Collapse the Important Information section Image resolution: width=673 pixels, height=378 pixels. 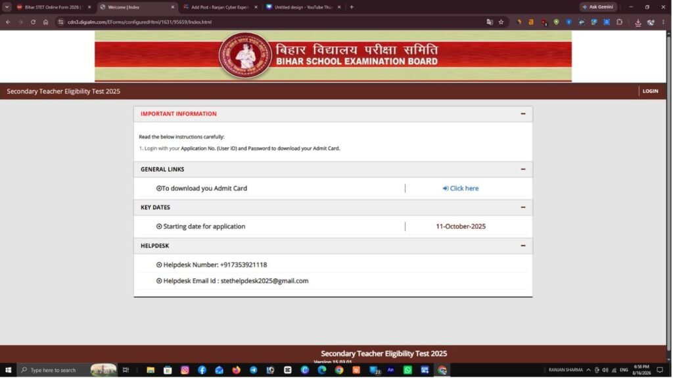(522, 114)
